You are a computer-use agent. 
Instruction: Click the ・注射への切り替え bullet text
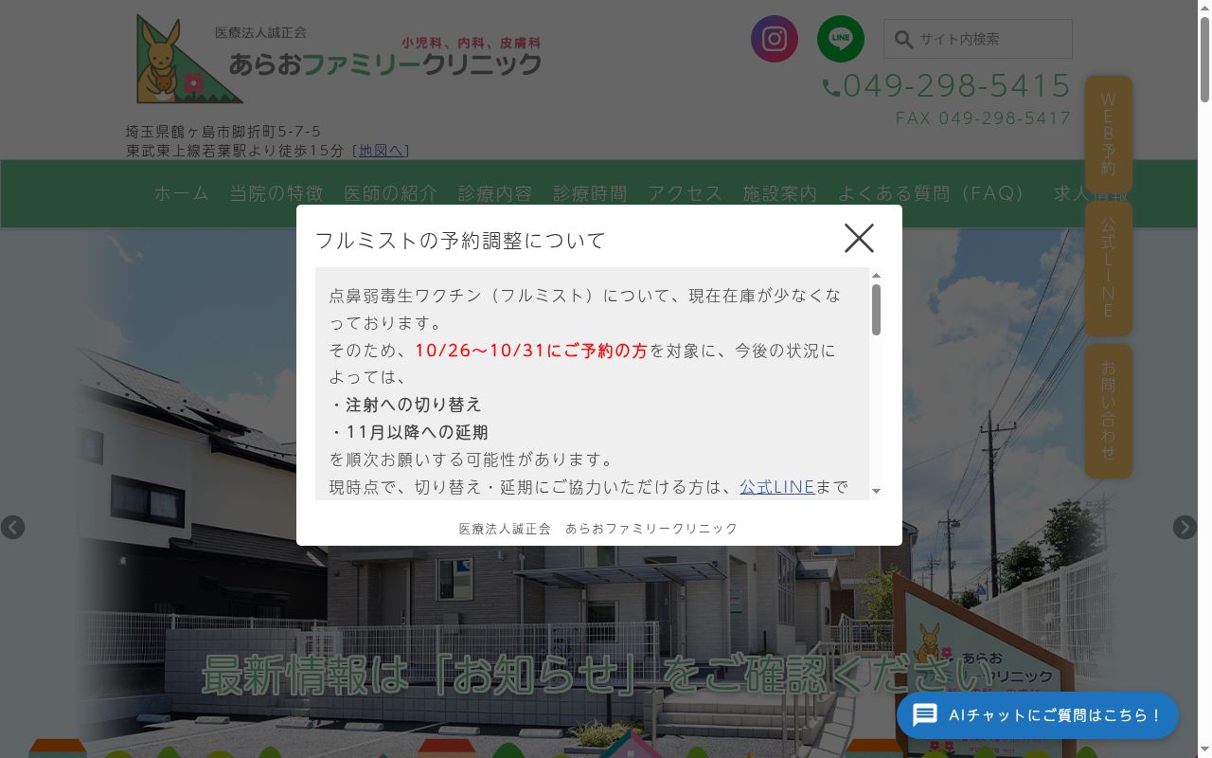(405, 405)
